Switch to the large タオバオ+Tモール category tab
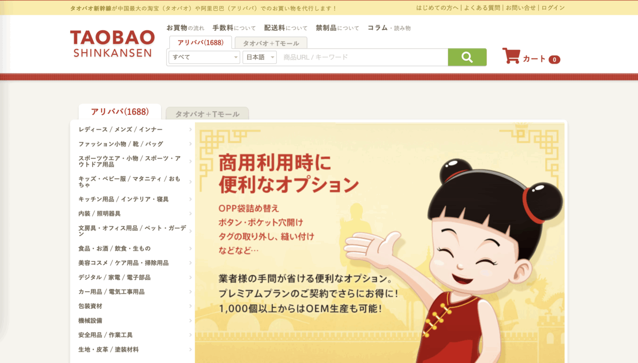638x363 pixels. point(207,114)
